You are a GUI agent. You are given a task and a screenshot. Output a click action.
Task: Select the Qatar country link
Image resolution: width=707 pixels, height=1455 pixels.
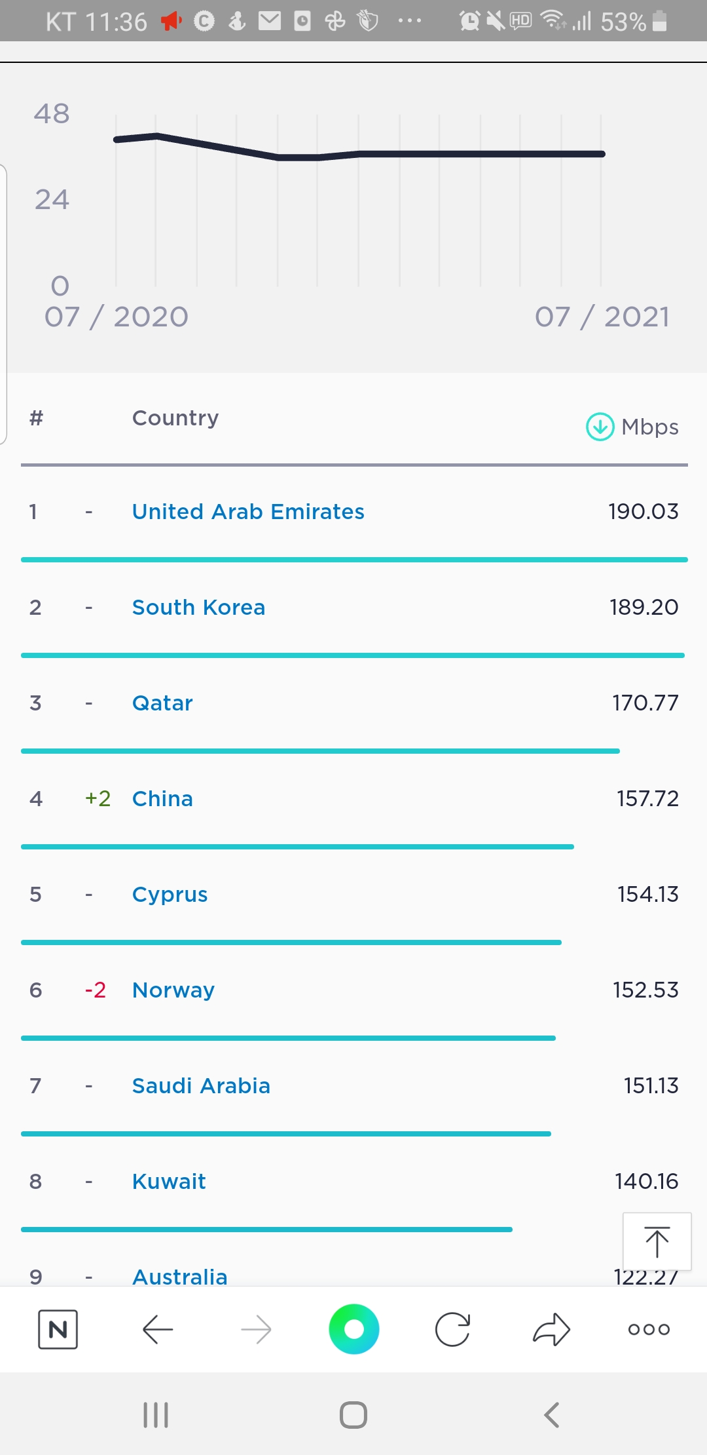pyautogui.click(x=162, y=703)
